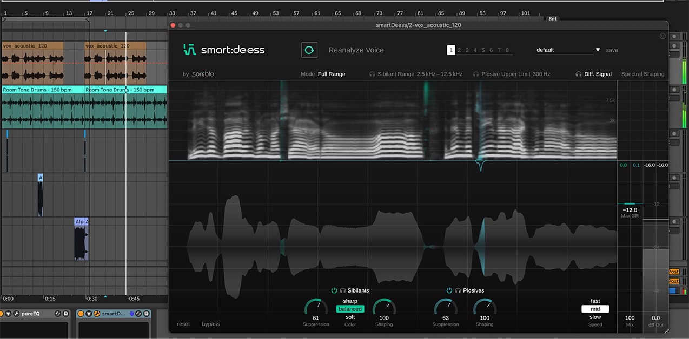Select state slot 4
This screenshot has height=339, width=689.
pos(475,50)
